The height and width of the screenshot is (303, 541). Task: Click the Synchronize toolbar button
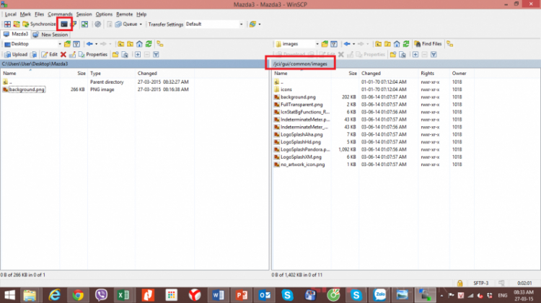tap(39, 24)
